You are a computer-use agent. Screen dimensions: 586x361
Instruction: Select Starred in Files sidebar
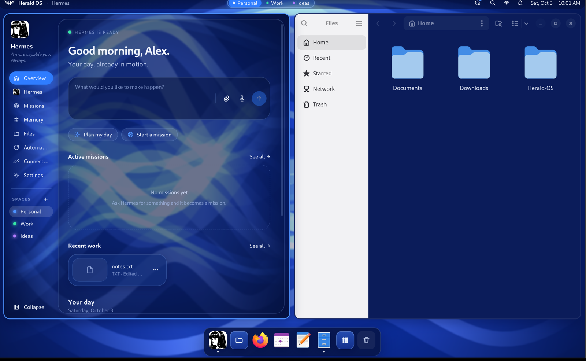point(331,73)
